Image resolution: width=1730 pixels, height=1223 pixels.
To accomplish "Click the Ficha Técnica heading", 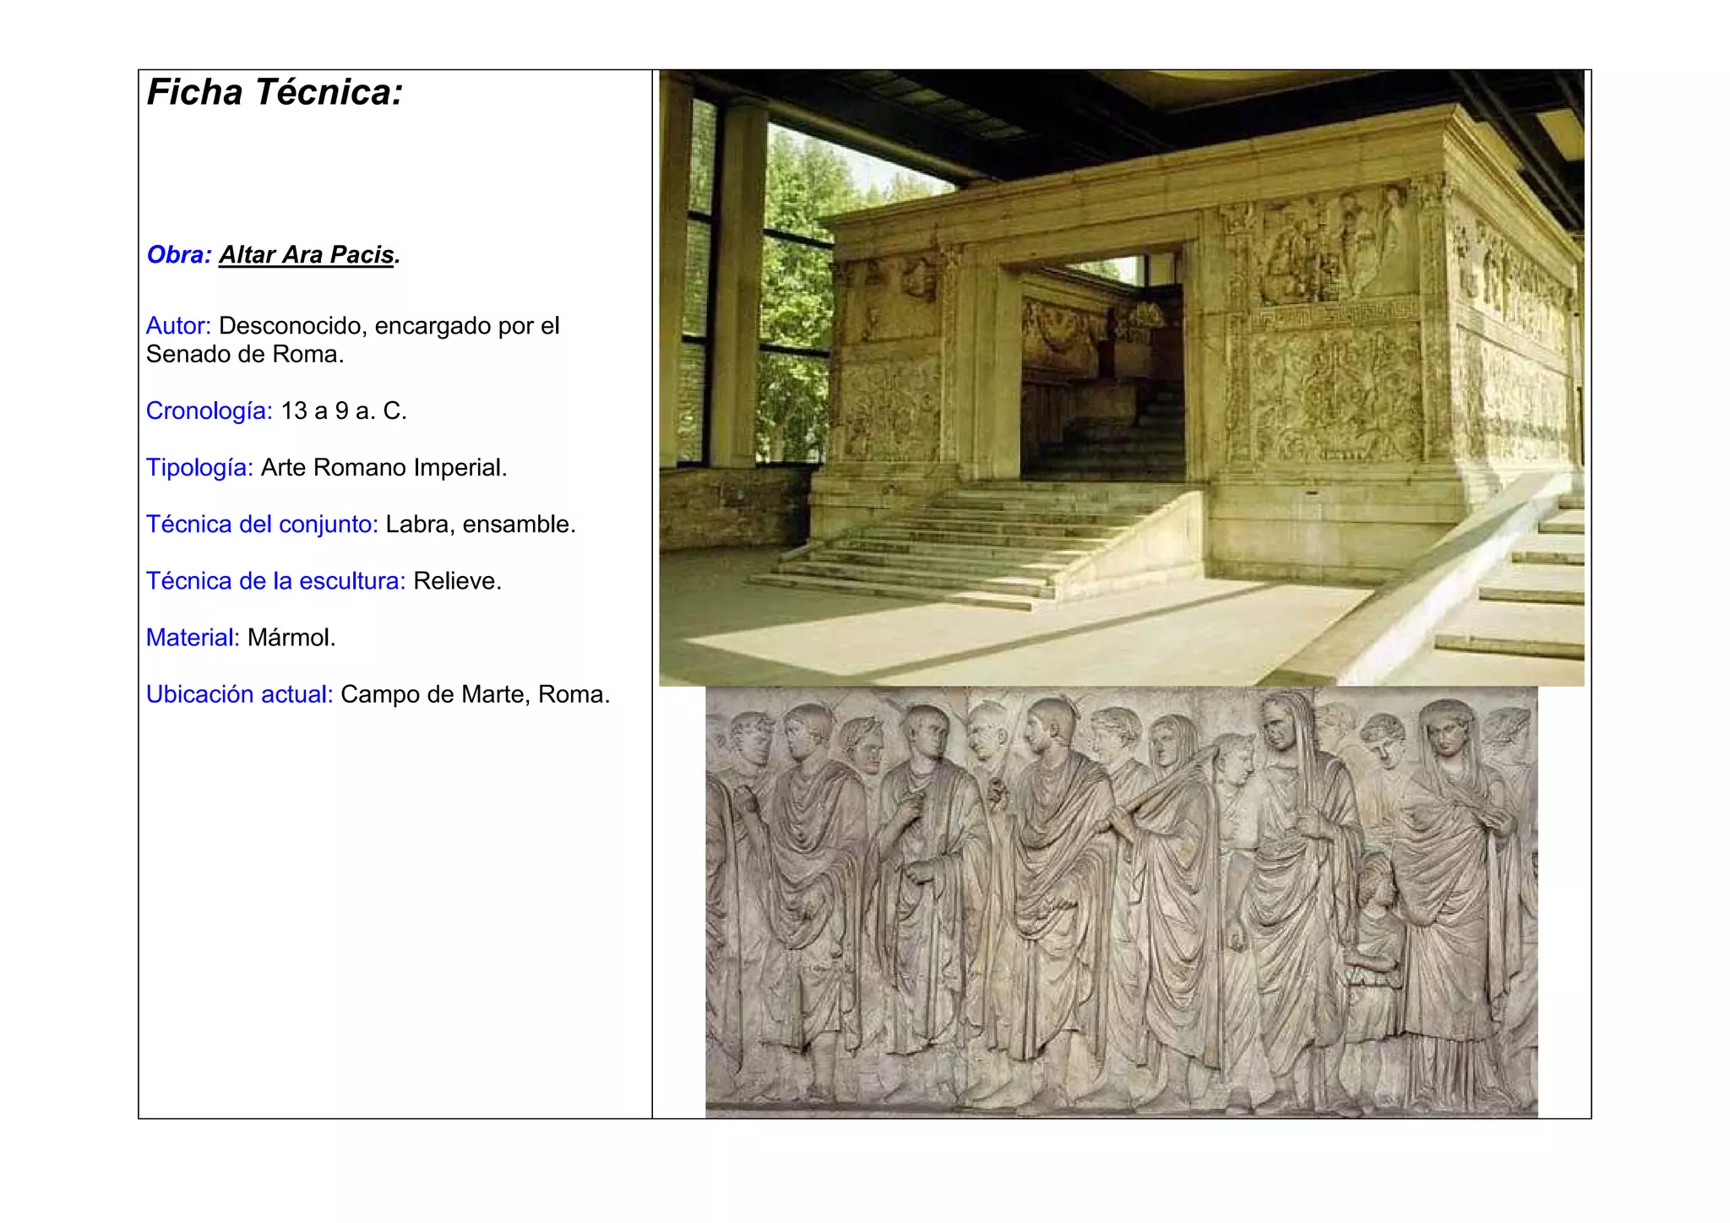I will coord(275,92).
